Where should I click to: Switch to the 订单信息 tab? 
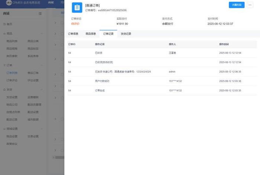pos(73,34)
